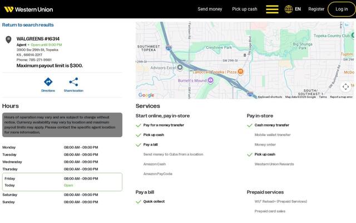
Task: Return to search results
Action: point(28,25)
